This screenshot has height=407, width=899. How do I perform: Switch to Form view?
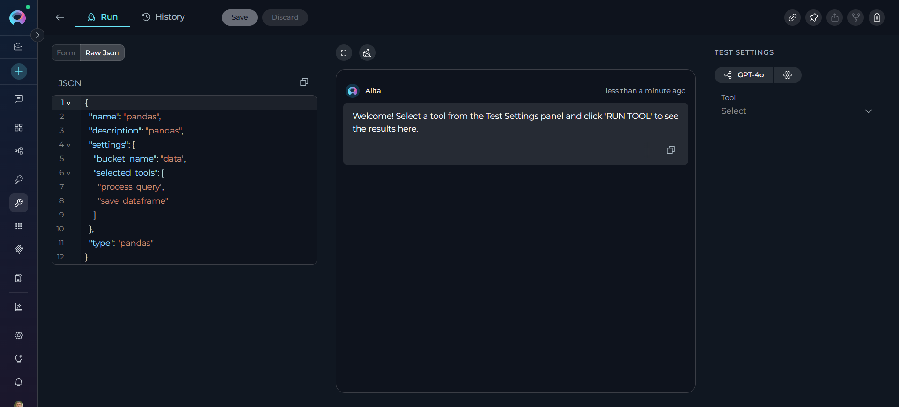[66, 53]
